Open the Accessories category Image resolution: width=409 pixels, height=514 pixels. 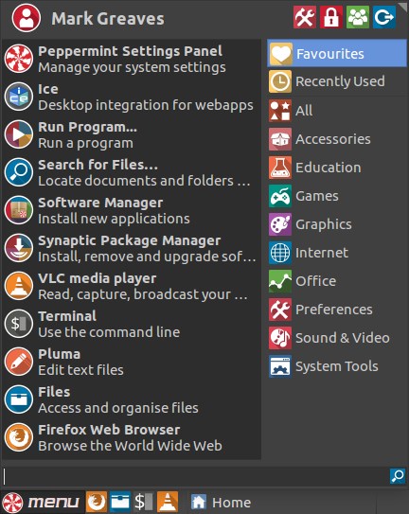click(337, 139)
